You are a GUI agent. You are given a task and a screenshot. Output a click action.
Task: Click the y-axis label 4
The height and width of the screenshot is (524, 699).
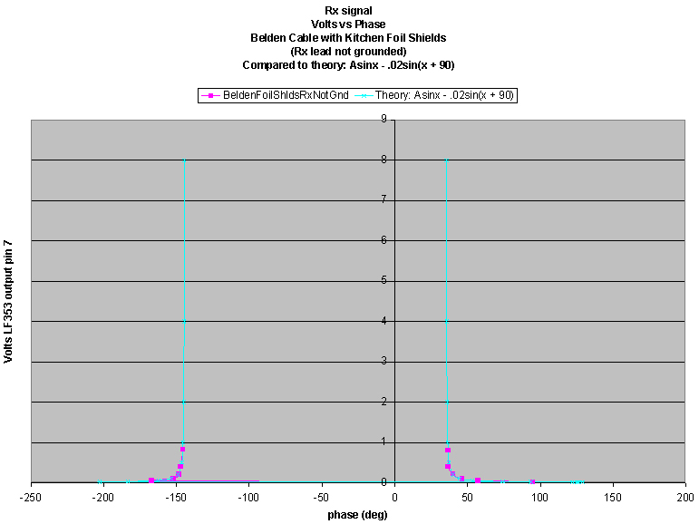click(383, 321)
